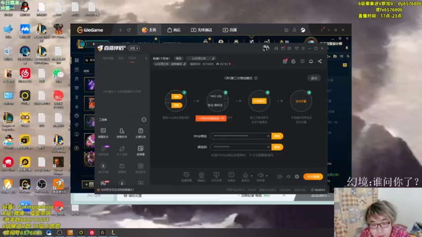This screenshot has width=422, height=237.
Task: Open the 读弹幕 tool
Action: tap(140, 151)
